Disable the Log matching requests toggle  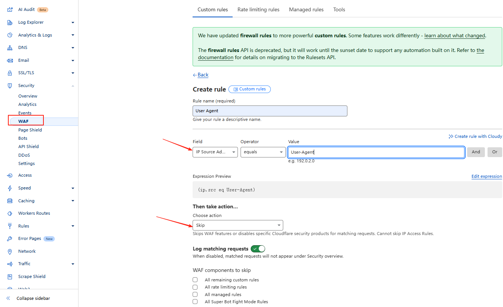(258, 249)
